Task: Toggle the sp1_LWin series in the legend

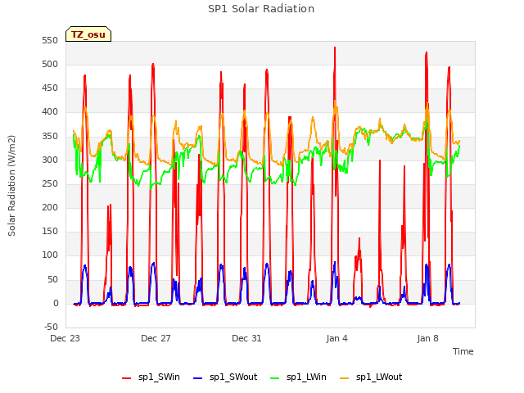Action: coord(298,377)
